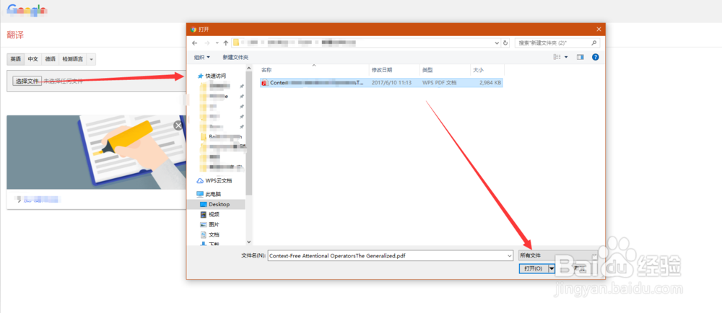Go up one folder level with the up arrow

[225, 43]
